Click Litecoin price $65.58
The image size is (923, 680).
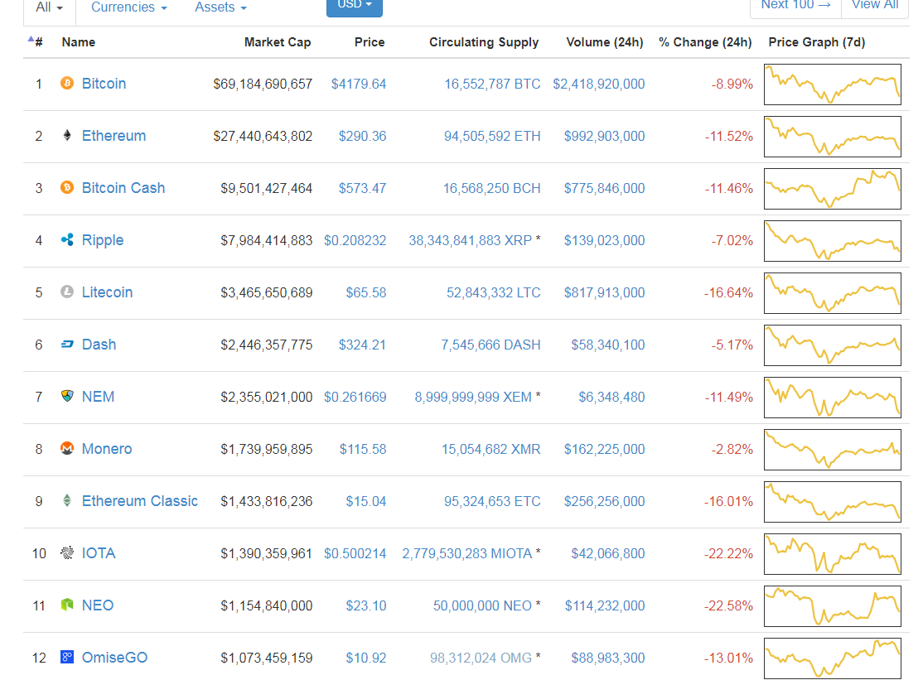point(365,293)
